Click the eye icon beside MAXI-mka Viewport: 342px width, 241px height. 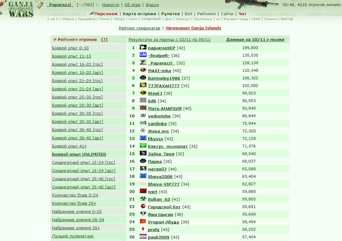point(143,70)
